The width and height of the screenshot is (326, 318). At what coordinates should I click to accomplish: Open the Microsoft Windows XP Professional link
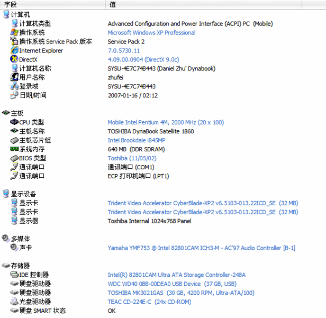coord(151,33)
